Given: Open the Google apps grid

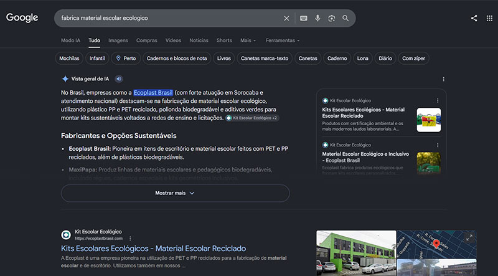Looking at the screenshot, I should 489,18.
